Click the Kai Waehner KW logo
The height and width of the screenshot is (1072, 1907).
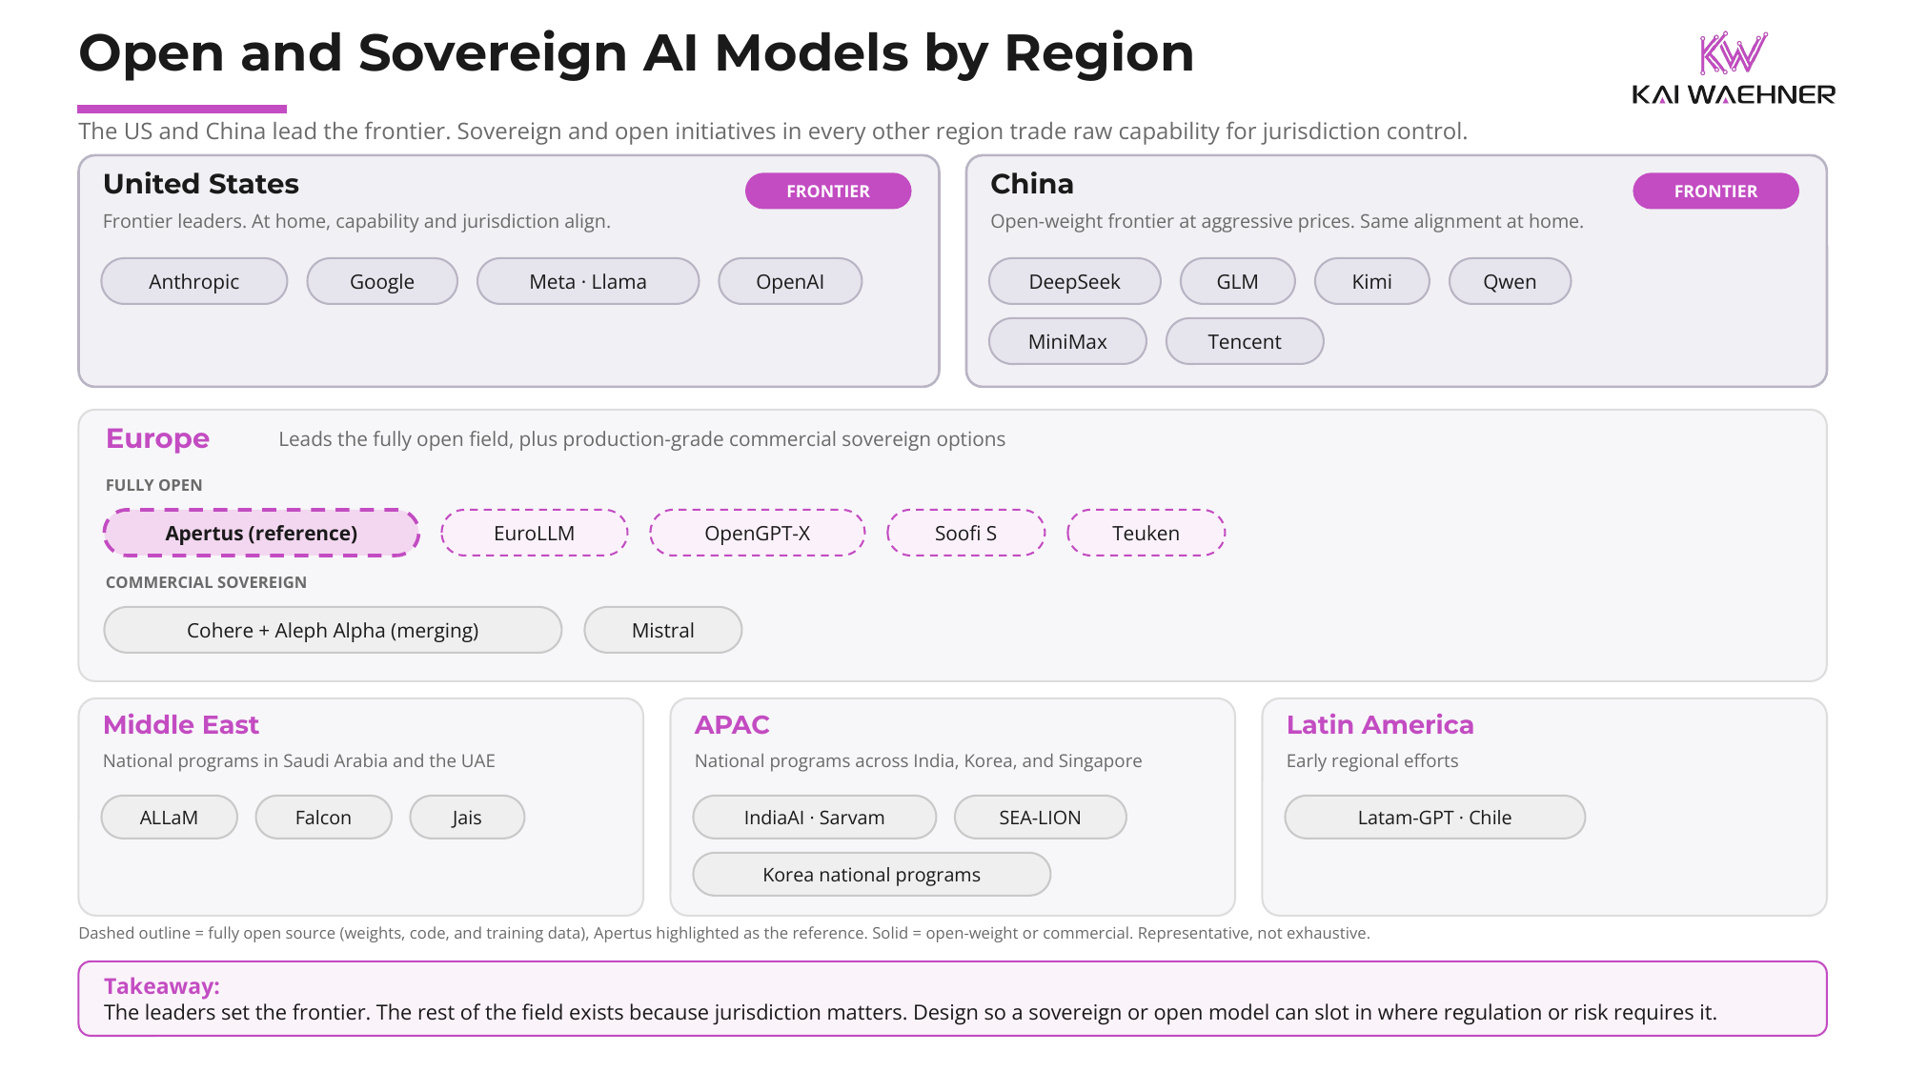pos(1733,68)
